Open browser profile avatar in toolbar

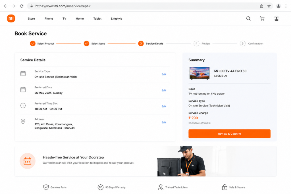pos(278,6)
